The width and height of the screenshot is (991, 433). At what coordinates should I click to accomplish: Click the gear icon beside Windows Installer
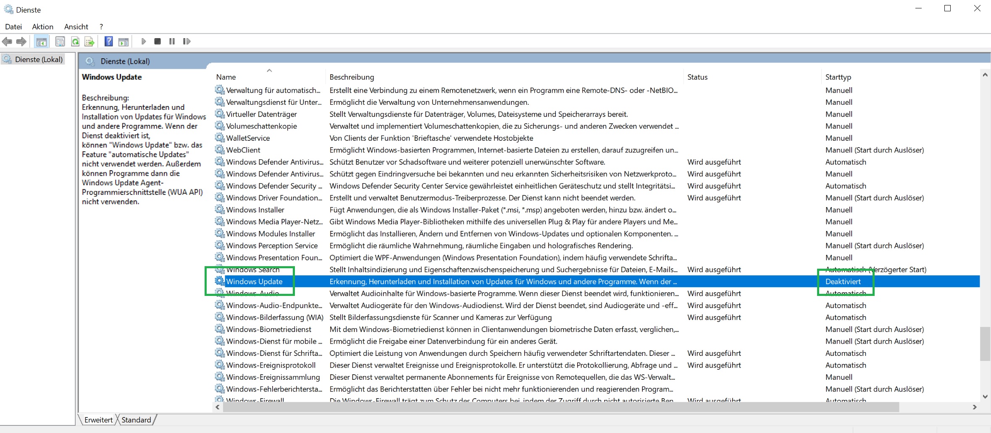coord(219,209)
